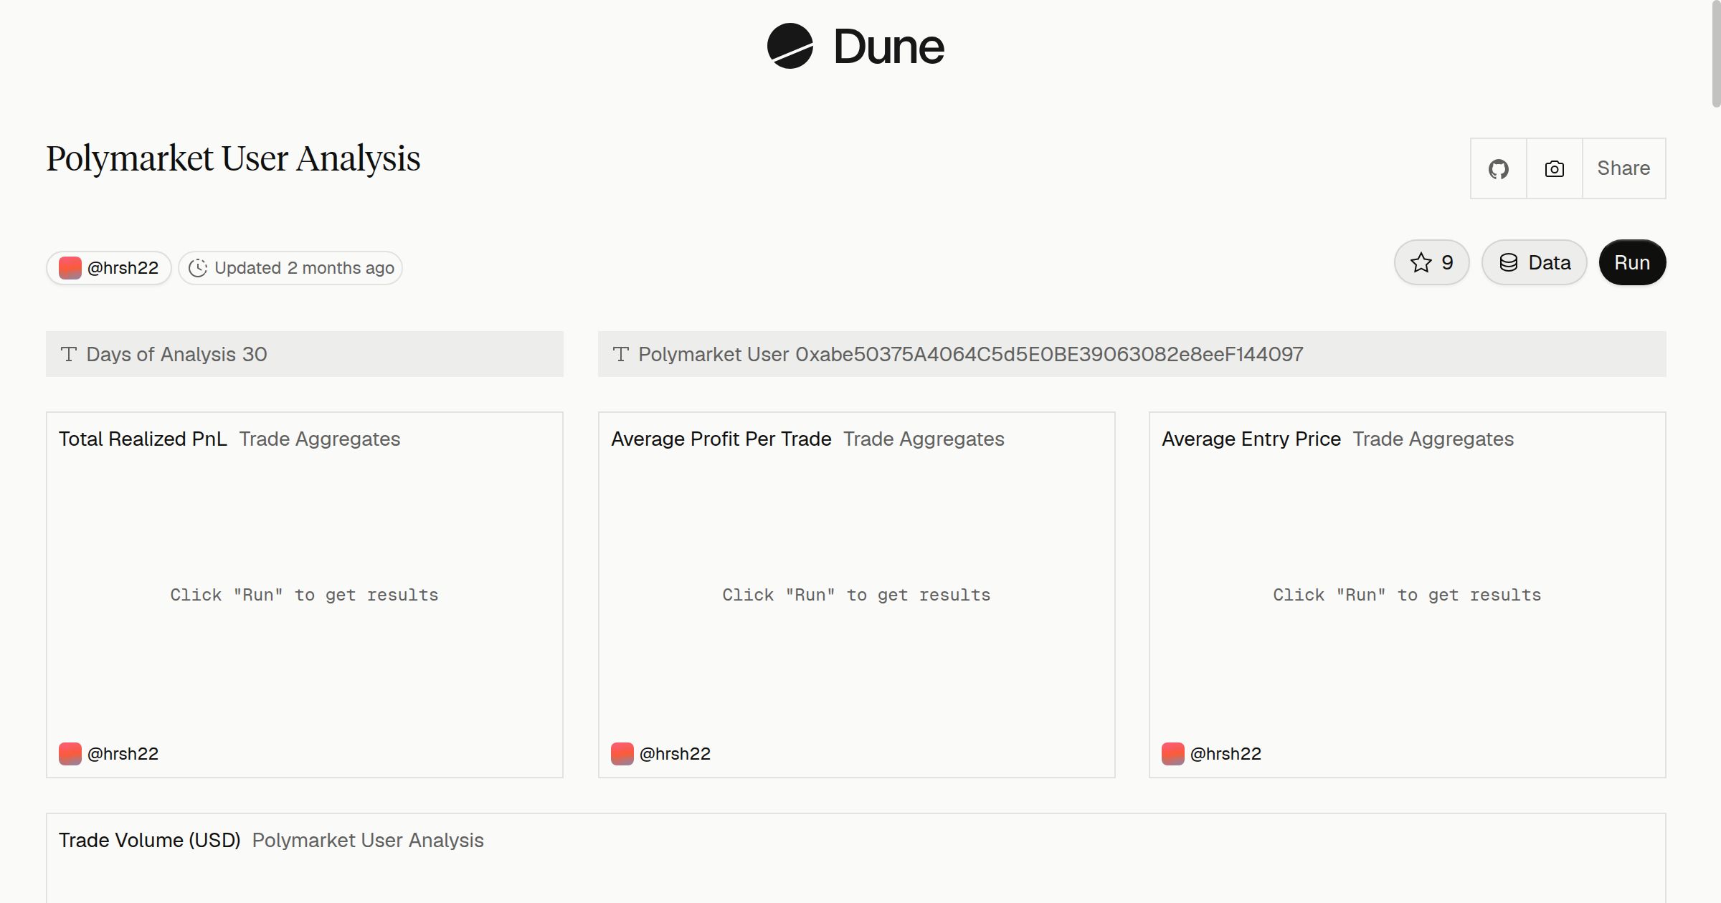Viewport: 1721px width, 903px height.
Task: Click the Dune wordmark text
Action: point(888,47)
